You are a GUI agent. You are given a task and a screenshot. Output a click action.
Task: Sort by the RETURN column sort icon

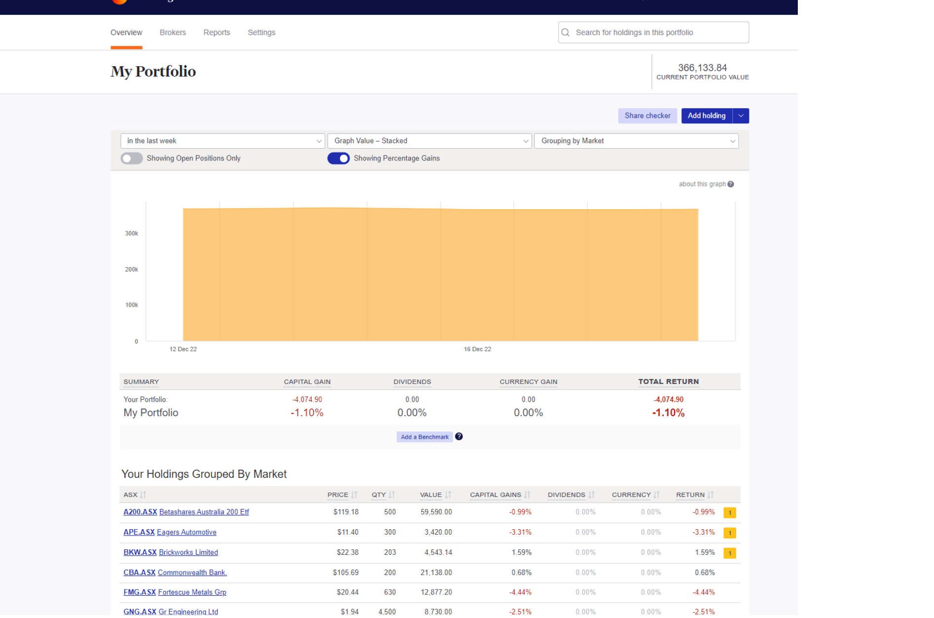pos(710,494)
